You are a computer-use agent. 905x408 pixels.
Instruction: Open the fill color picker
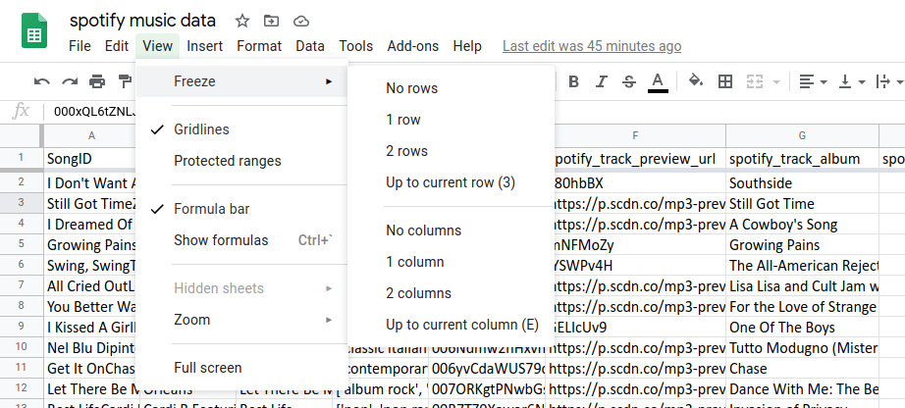tap(696, 81)
